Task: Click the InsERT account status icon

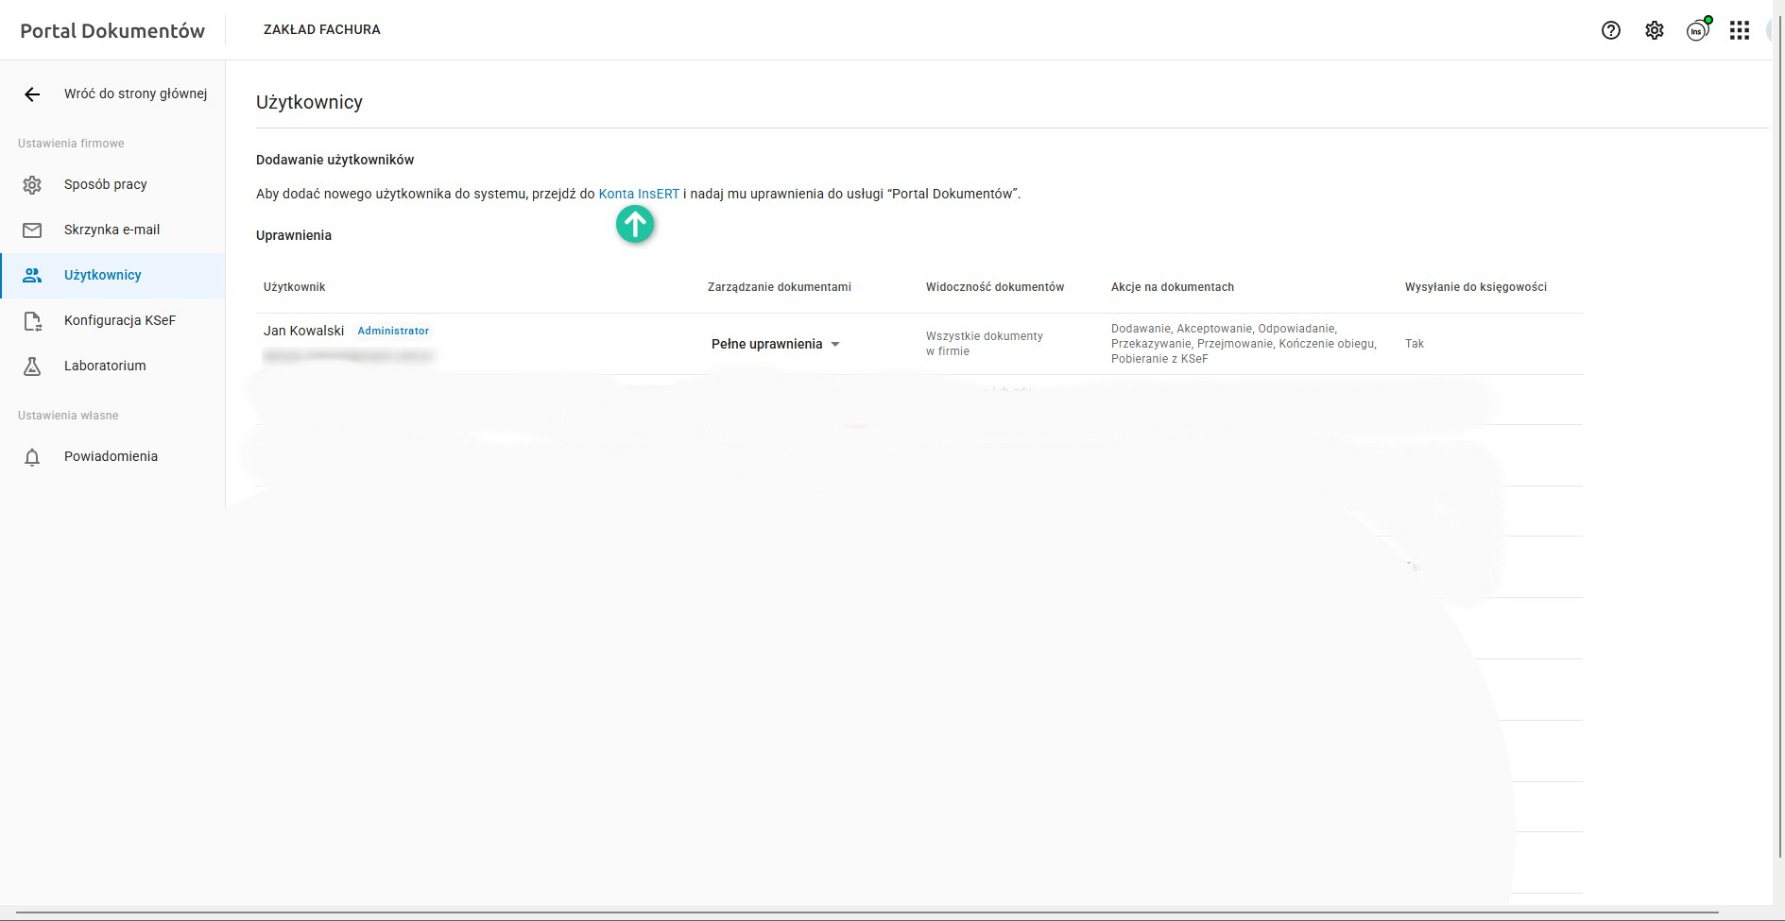Action: click(x=1697, y=30)
